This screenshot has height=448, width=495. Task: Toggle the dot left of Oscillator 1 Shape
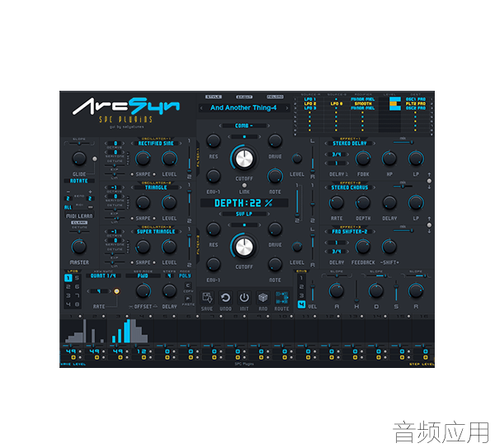click(132, 174)
